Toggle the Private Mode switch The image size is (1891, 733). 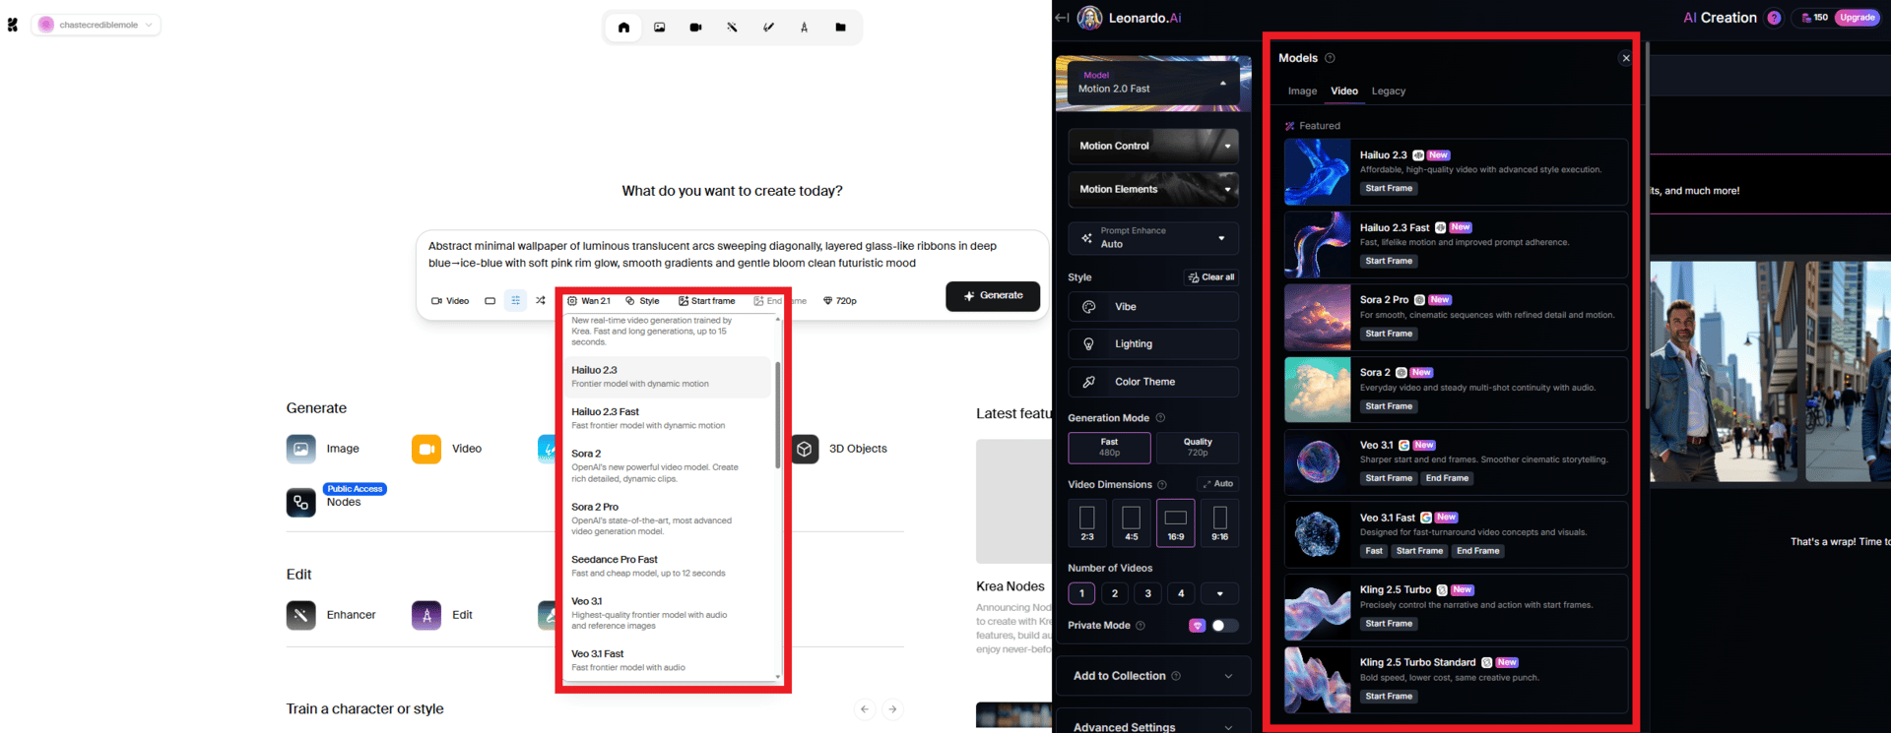1224,626
